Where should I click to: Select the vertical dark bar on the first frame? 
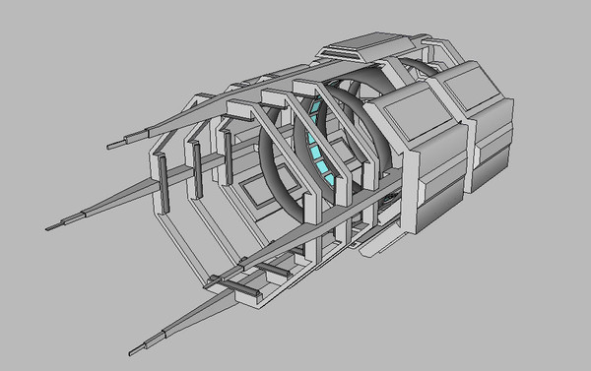tap(164, 185)
